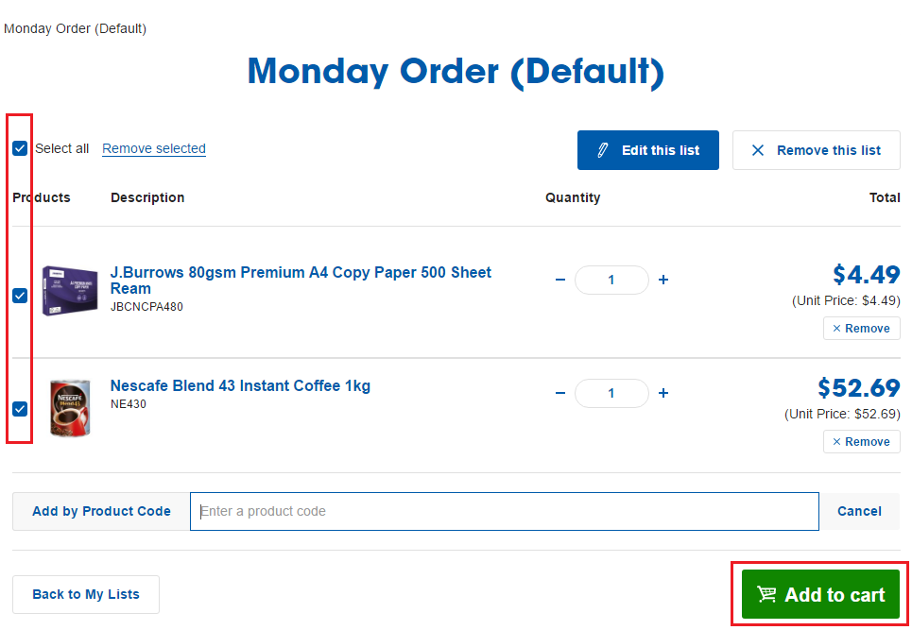912x630 pixels.
Task: Decrease Nescafe coffee quantity with minus icon
Action: (560, 394)
